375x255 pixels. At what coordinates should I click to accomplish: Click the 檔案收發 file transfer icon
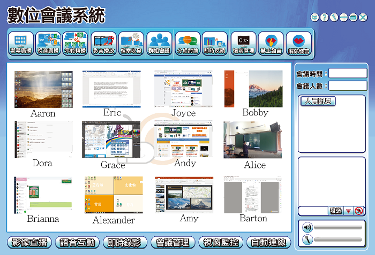point(132,43)
